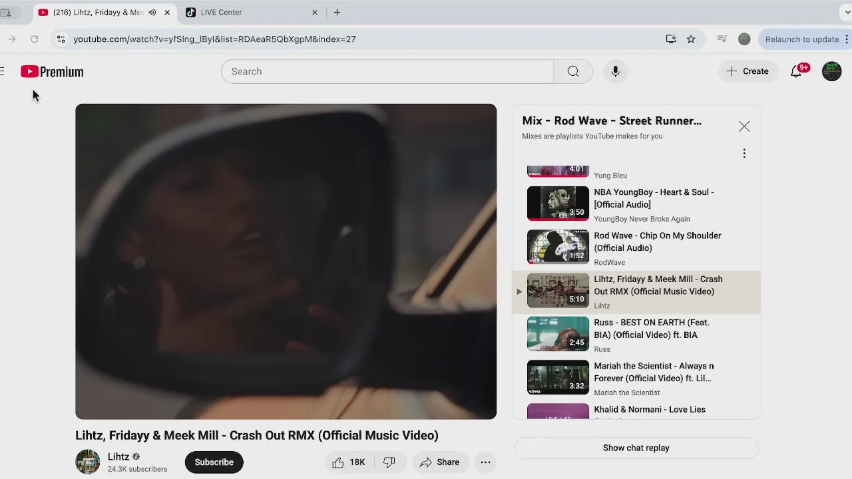Image resolution: width=852 pixels, height=479 pixels.
Task: Click 'Russ - BEST ON EARTH' title text
Action: point(652,329)
